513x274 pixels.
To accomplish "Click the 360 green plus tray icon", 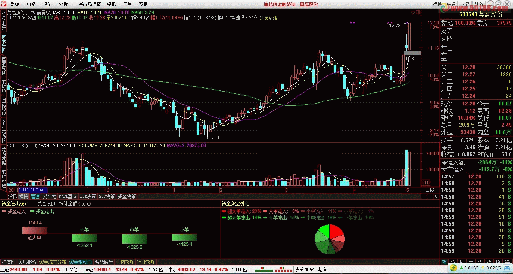I will click(454, 268).
